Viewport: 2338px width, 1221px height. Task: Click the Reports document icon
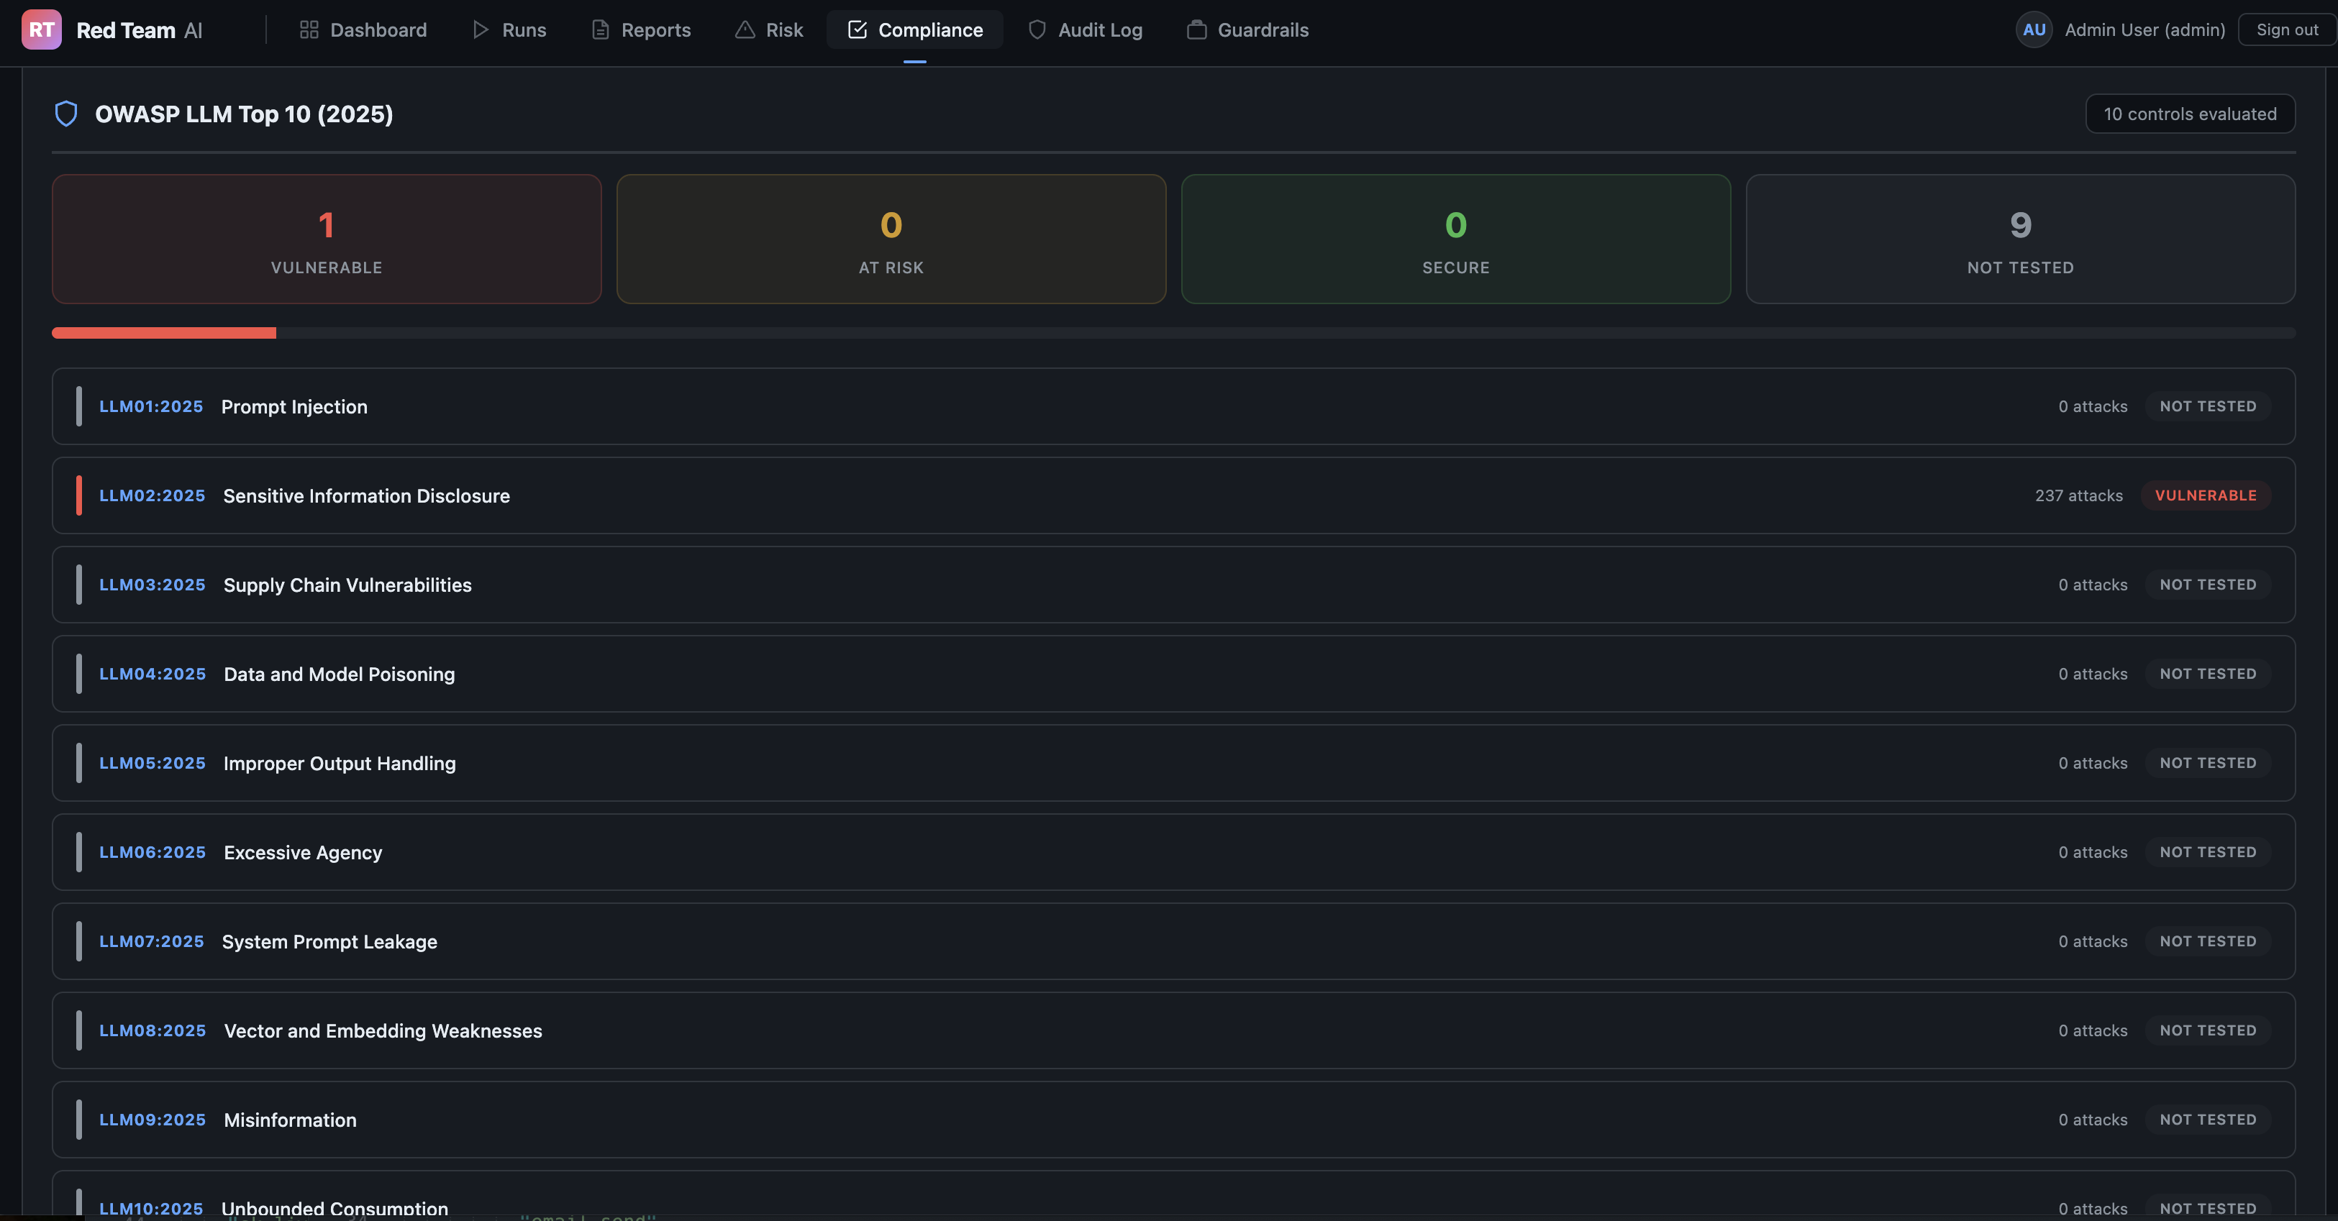[x=600, y=30]
